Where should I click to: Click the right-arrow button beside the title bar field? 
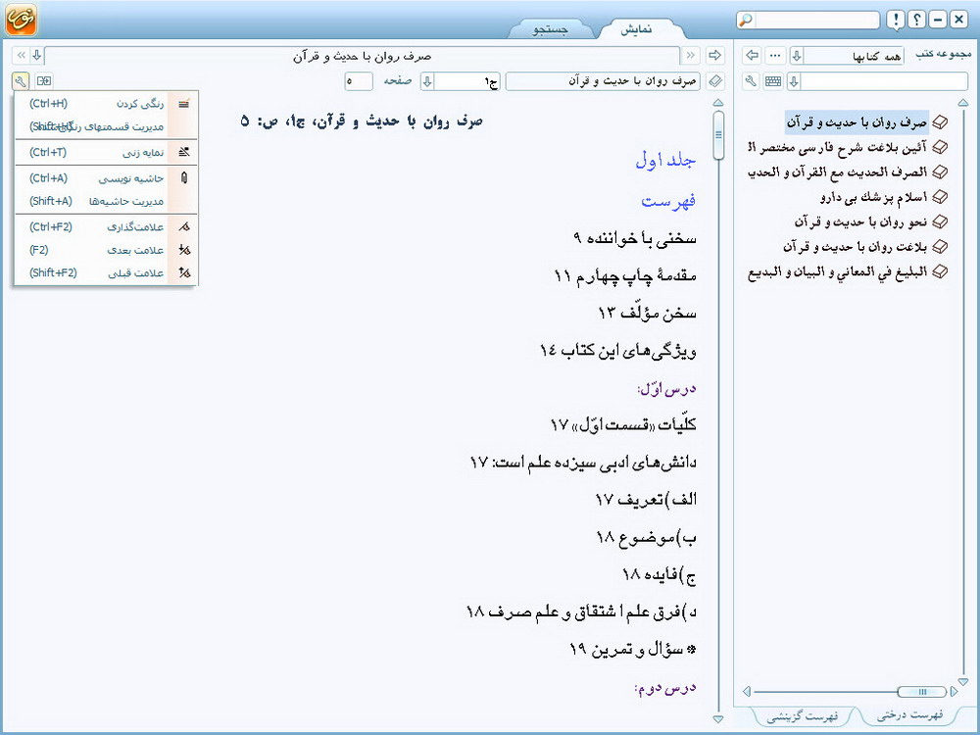point(714,56)
